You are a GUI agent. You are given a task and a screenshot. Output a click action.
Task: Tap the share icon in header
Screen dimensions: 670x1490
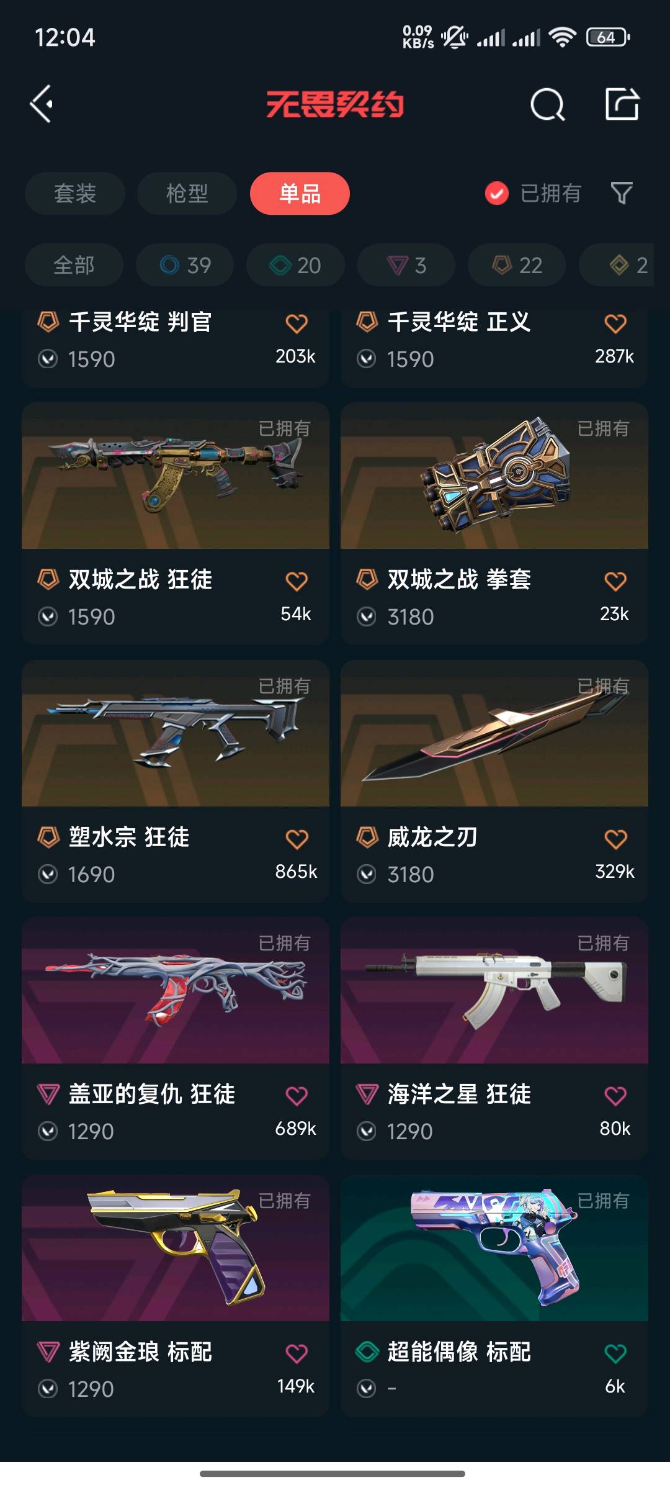(x=622, y=104)
